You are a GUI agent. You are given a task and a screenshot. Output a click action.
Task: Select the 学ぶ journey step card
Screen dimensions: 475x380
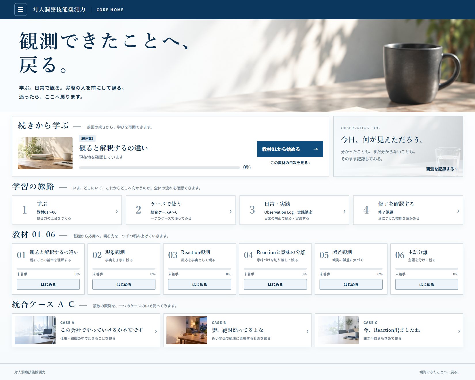point(67,210)
